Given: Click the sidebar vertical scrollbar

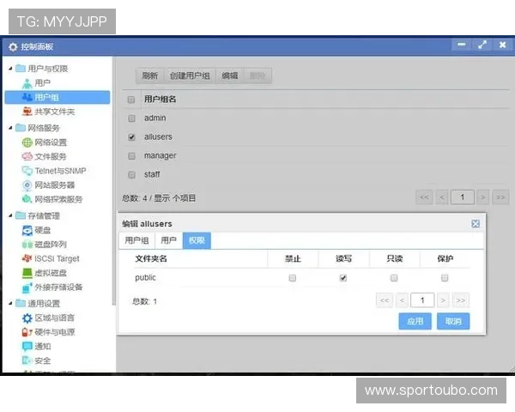Looking at the screenshot, I should [113, 182].
